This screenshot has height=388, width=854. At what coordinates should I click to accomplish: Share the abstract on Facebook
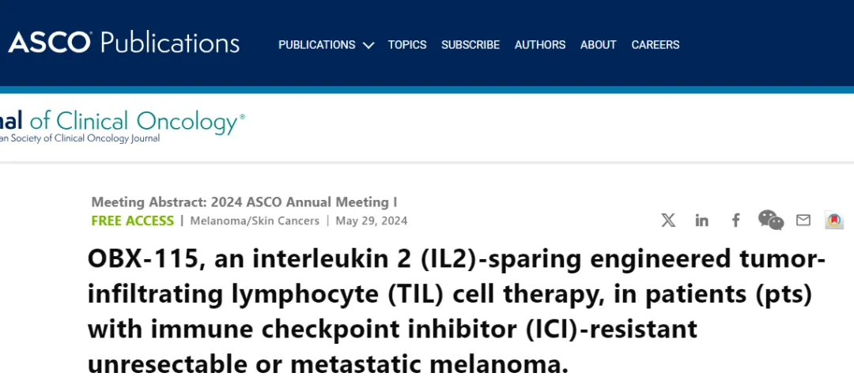tap(735, 220)
